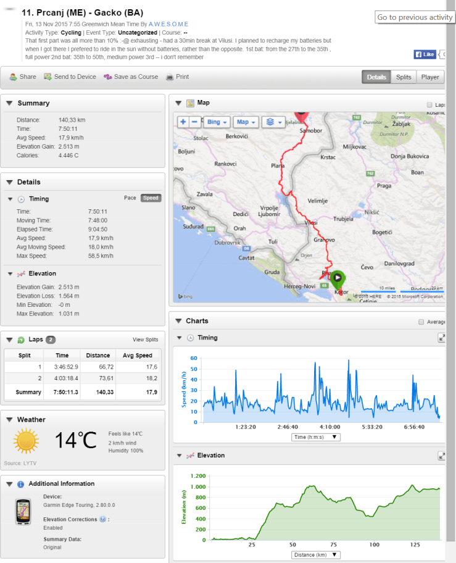Zoom in the map with plus button
This screenshot has width=456, height=563.
pos(183,122)
